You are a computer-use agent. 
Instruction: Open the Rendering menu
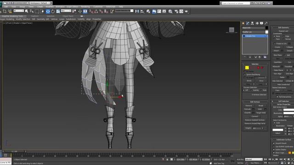pos(85,7)
